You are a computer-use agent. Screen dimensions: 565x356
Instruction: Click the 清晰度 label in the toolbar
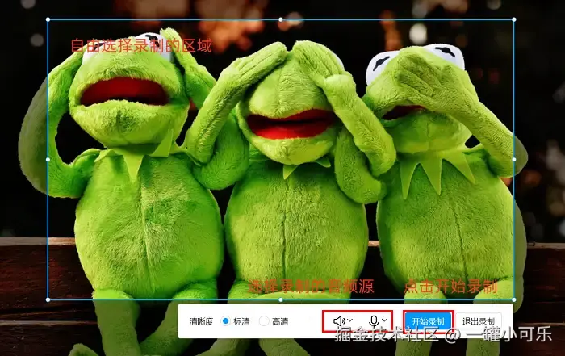pos(201,321)
